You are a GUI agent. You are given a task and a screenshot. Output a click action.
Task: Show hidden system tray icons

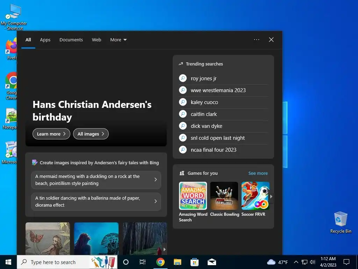pos(296,262)
